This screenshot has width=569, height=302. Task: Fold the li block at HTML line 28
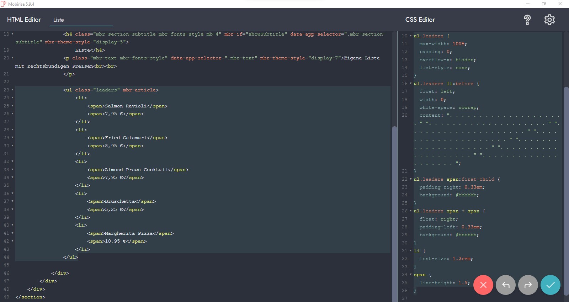pos(12,130)
